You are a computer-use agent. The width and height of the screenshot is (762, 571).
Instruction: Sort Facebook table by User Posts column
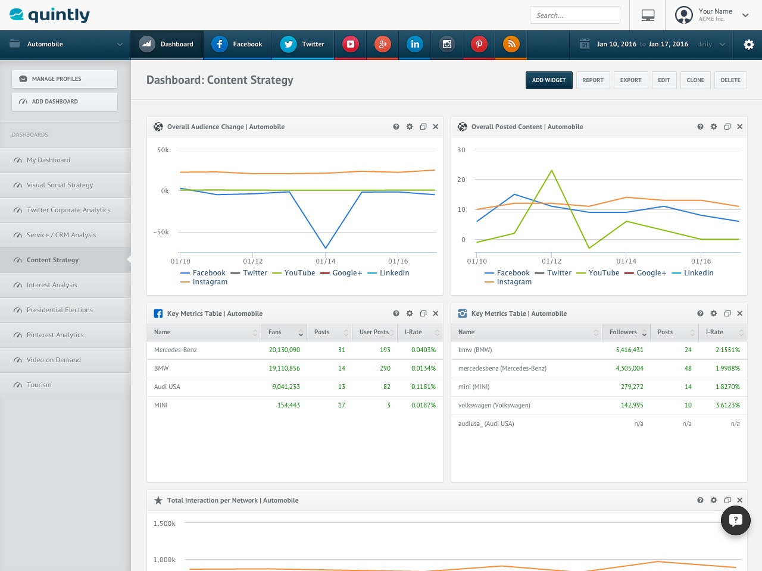pyautogui.click(x=375, y=332)
